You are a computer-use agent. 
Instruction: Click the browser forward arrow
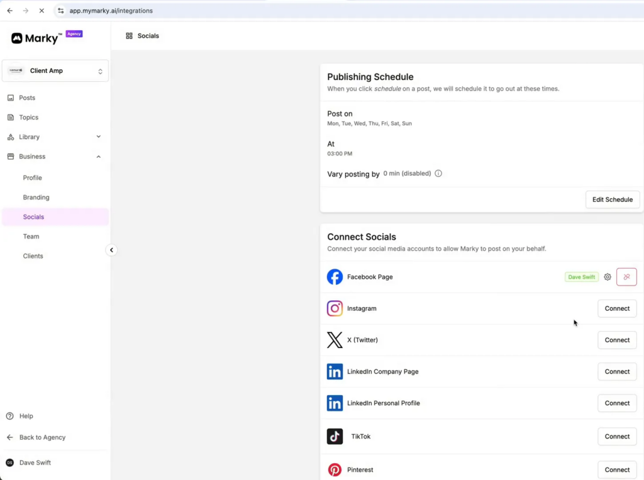(25, 11)
